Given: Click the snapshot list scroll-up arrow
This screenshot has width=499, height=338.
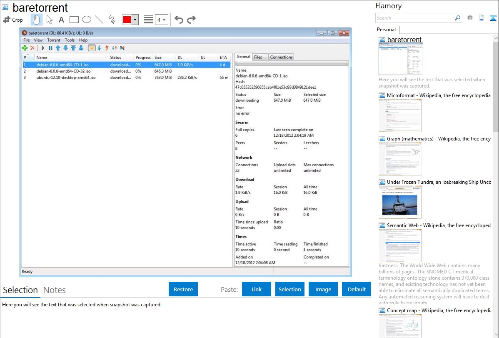Looking at the screenshot, I should (x=496, y=38).
